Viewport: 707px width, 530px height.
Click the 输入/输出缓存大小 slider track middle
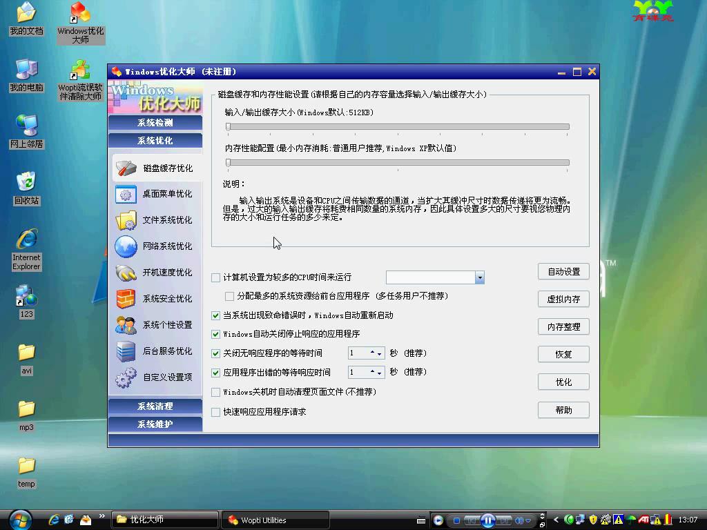tap(398, 127)
